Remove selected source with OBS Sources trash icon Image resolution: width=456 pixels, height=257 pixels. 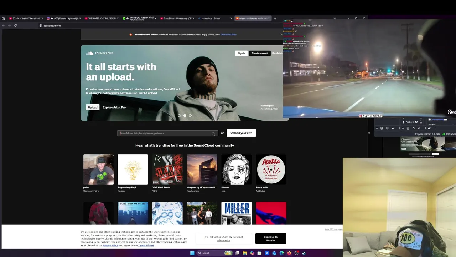coord(408,128)
